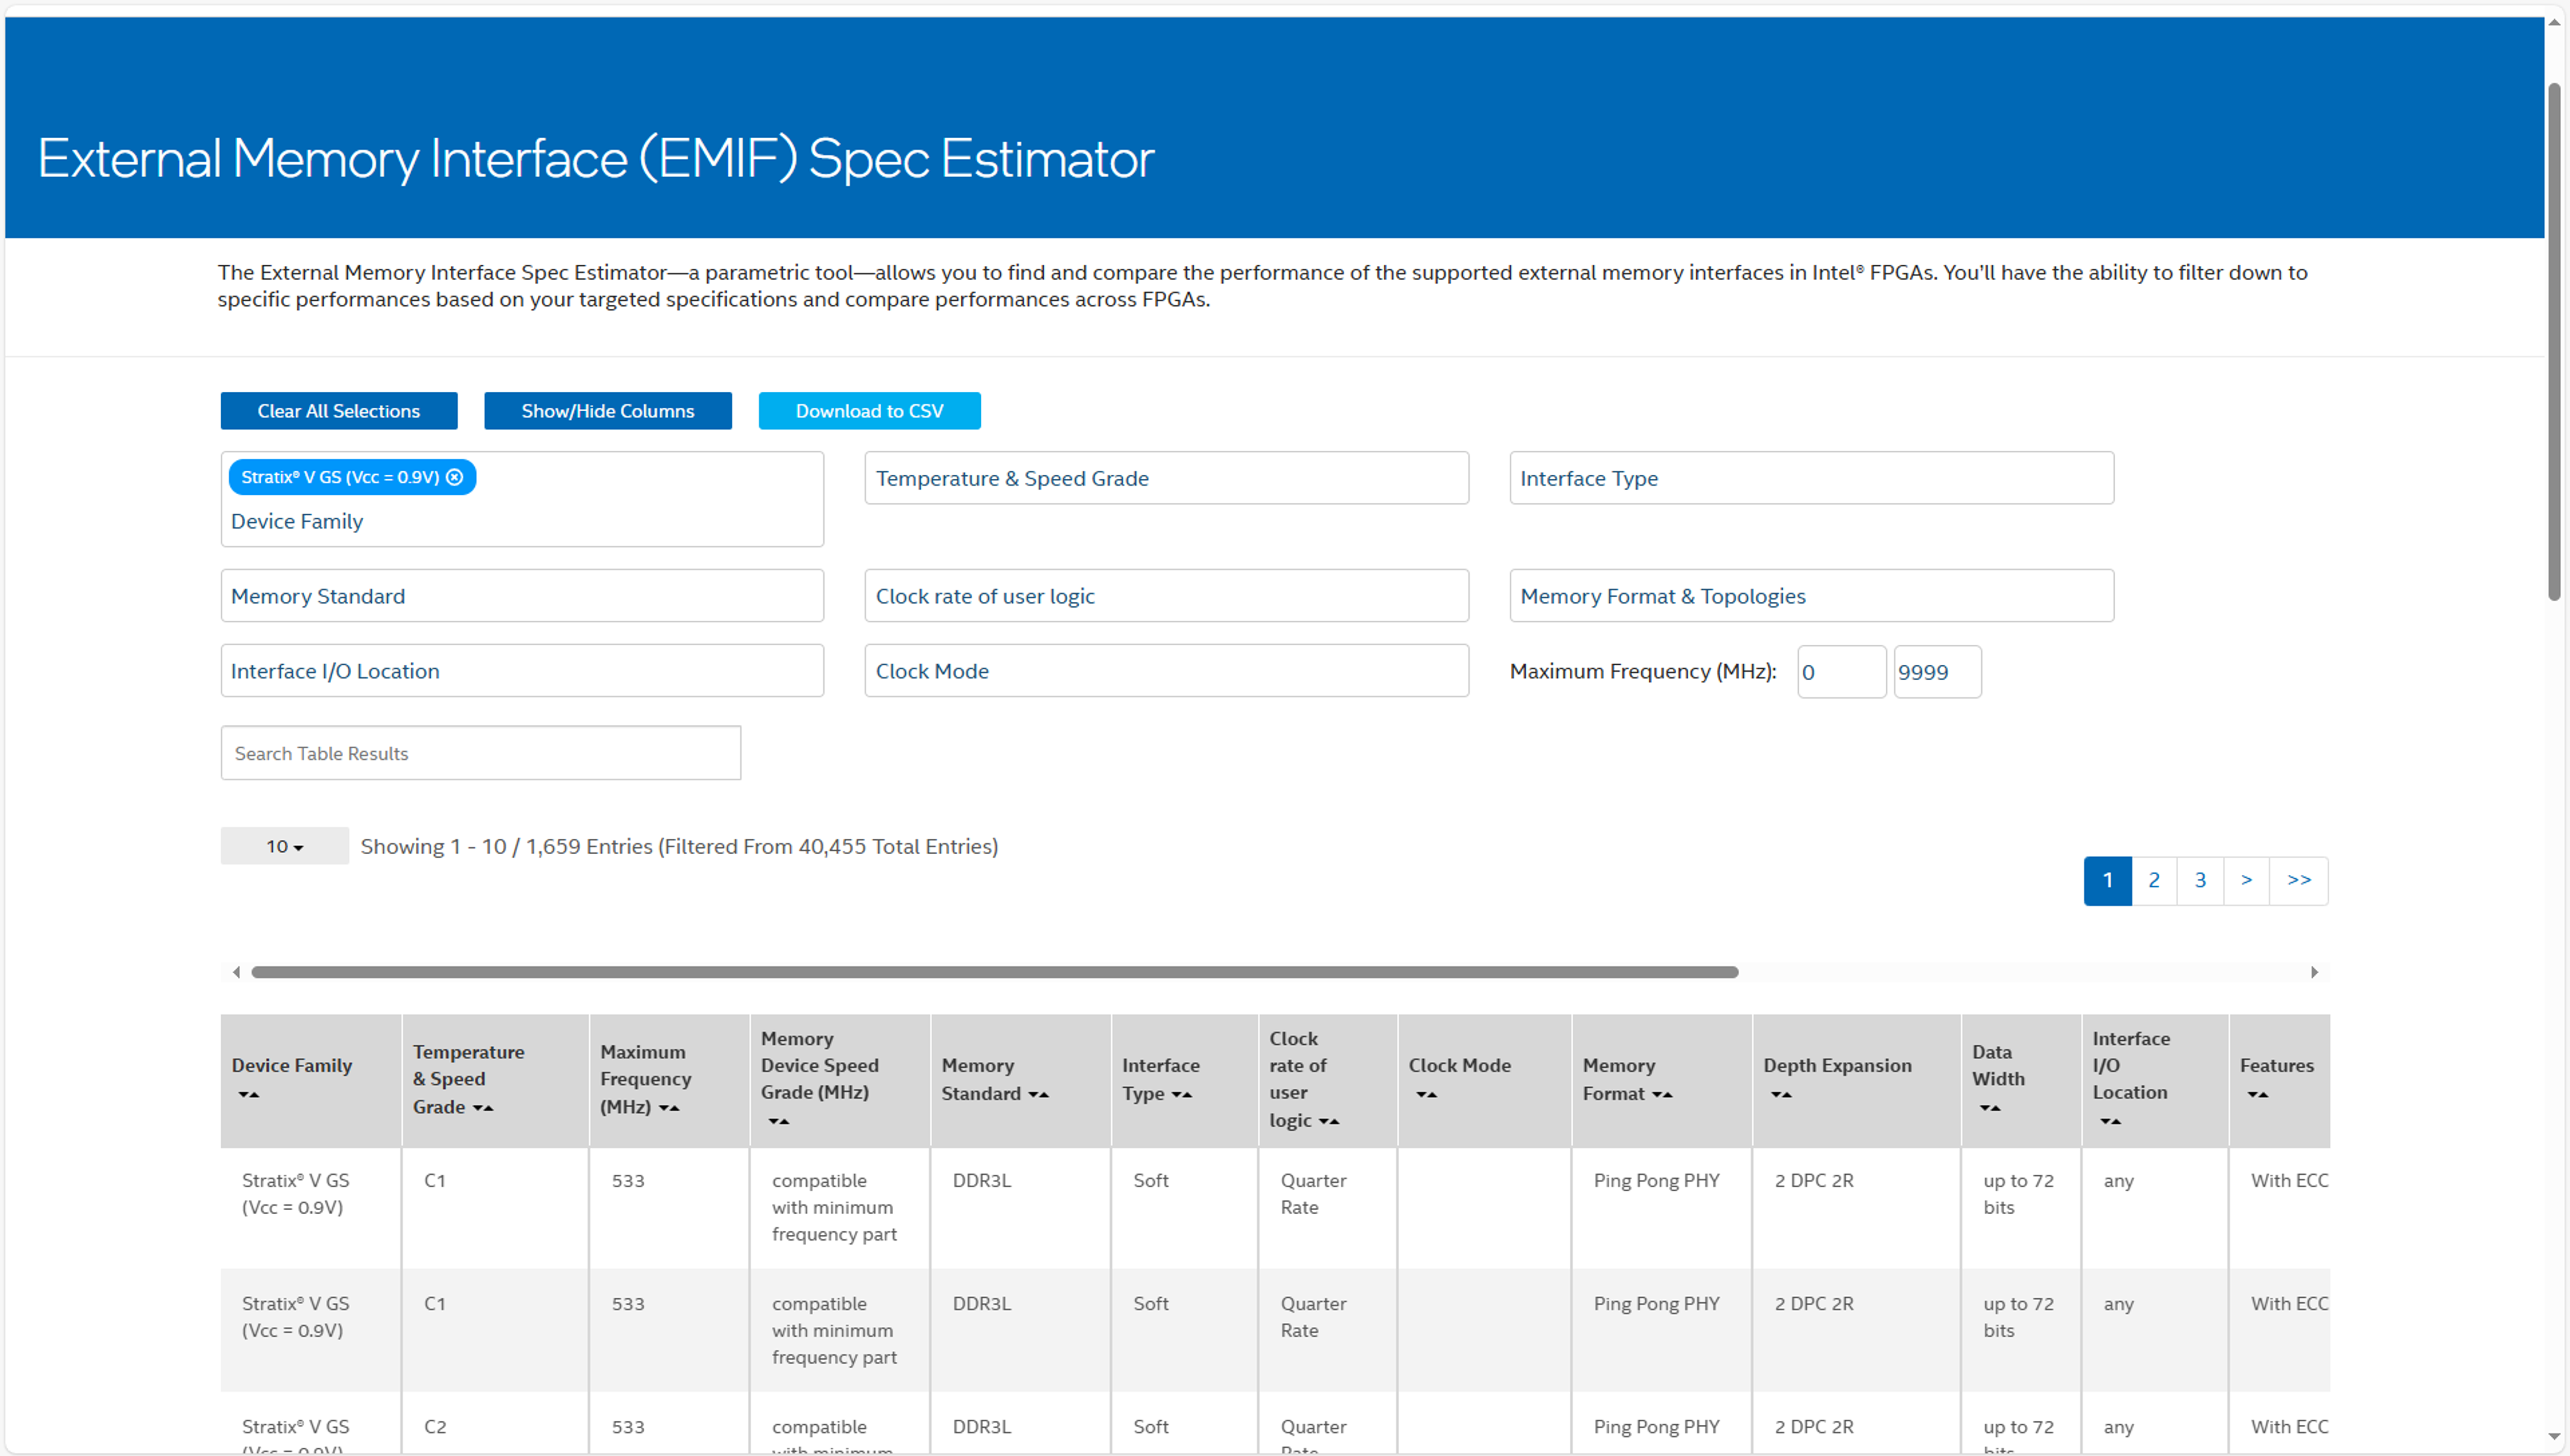Jump to last page with >> button
This screenshot has height=1456, width=2570.
[x=2299, y=880]
